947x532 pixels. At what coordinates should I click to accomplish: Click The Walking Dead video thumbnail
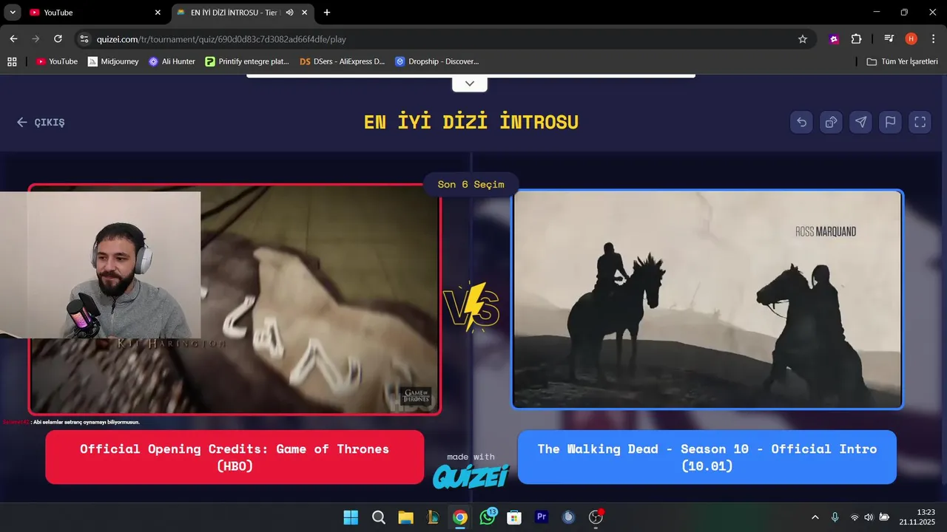pos(707,299)
